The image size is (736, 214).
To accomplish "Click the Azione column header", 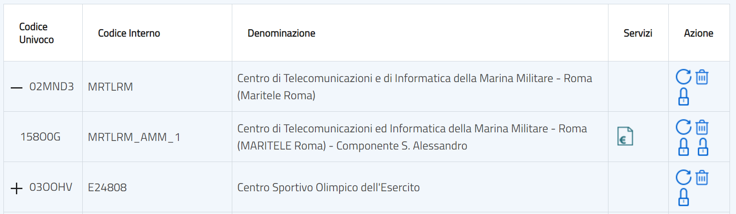I will click(x=699, y=33).
